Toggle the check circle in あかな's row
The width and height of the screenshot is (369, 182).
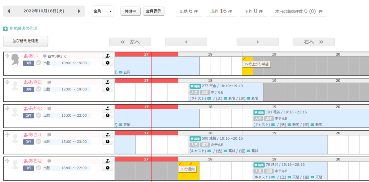(x=38, y=115)
